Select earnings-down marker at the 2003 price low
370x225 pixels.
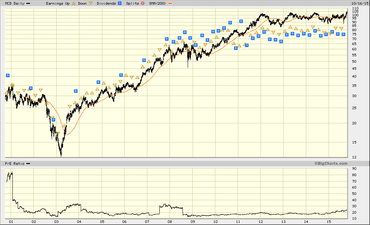pyautogui.click(x=58, y=133)
